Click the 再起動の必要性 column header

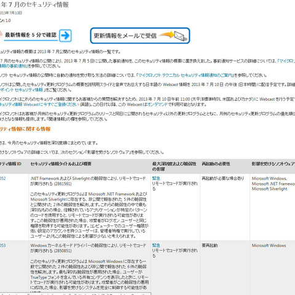click(x=216, y=163)
